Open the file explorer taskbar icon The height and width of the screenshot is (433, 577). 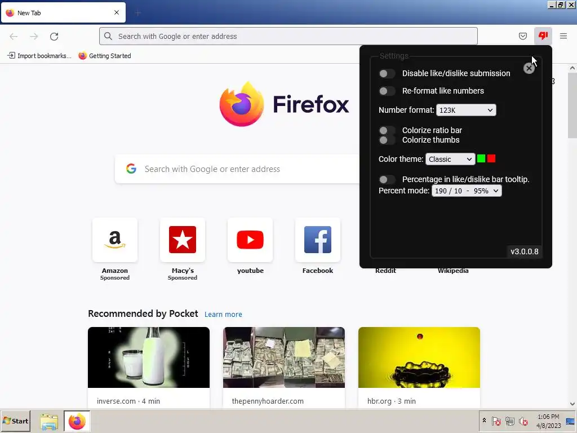coord(49,422)
